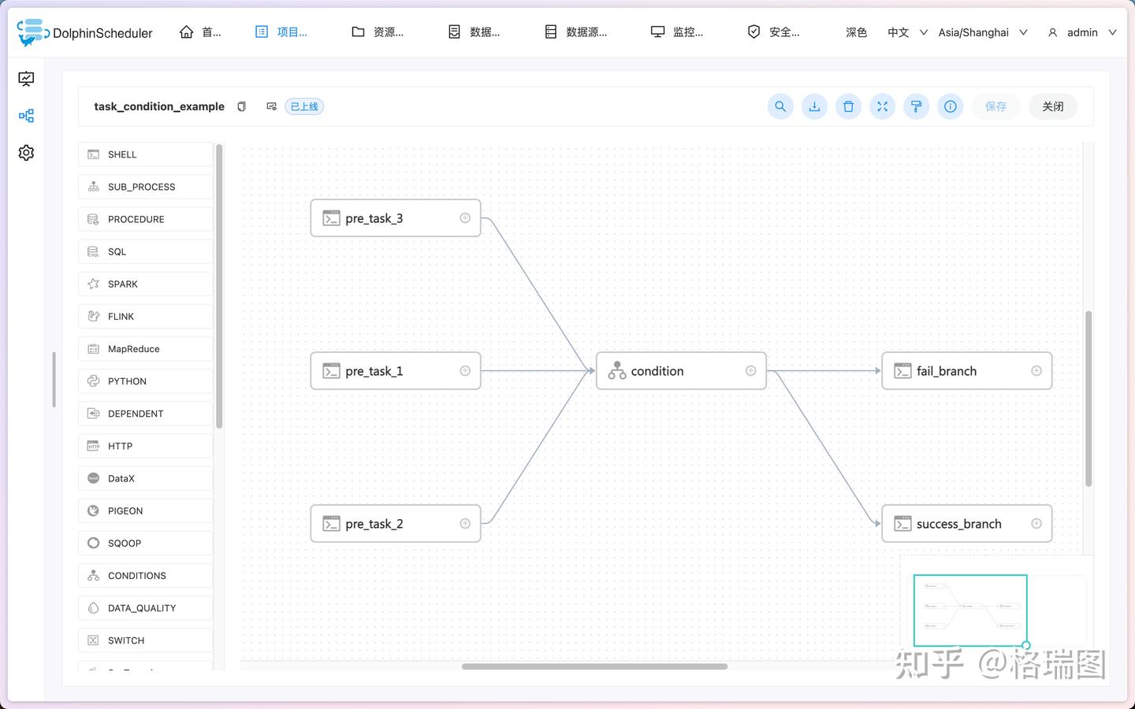The height and width of the screenshot is (709, 1135).
Task: Enter fullscreen using the expand icon
Action: [x=881, y=106]
